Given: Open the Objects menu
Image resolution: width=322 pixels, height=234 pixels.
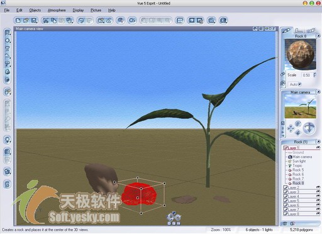Looking at the screenshot, I should pyautogui.click(x=35, y=10).
